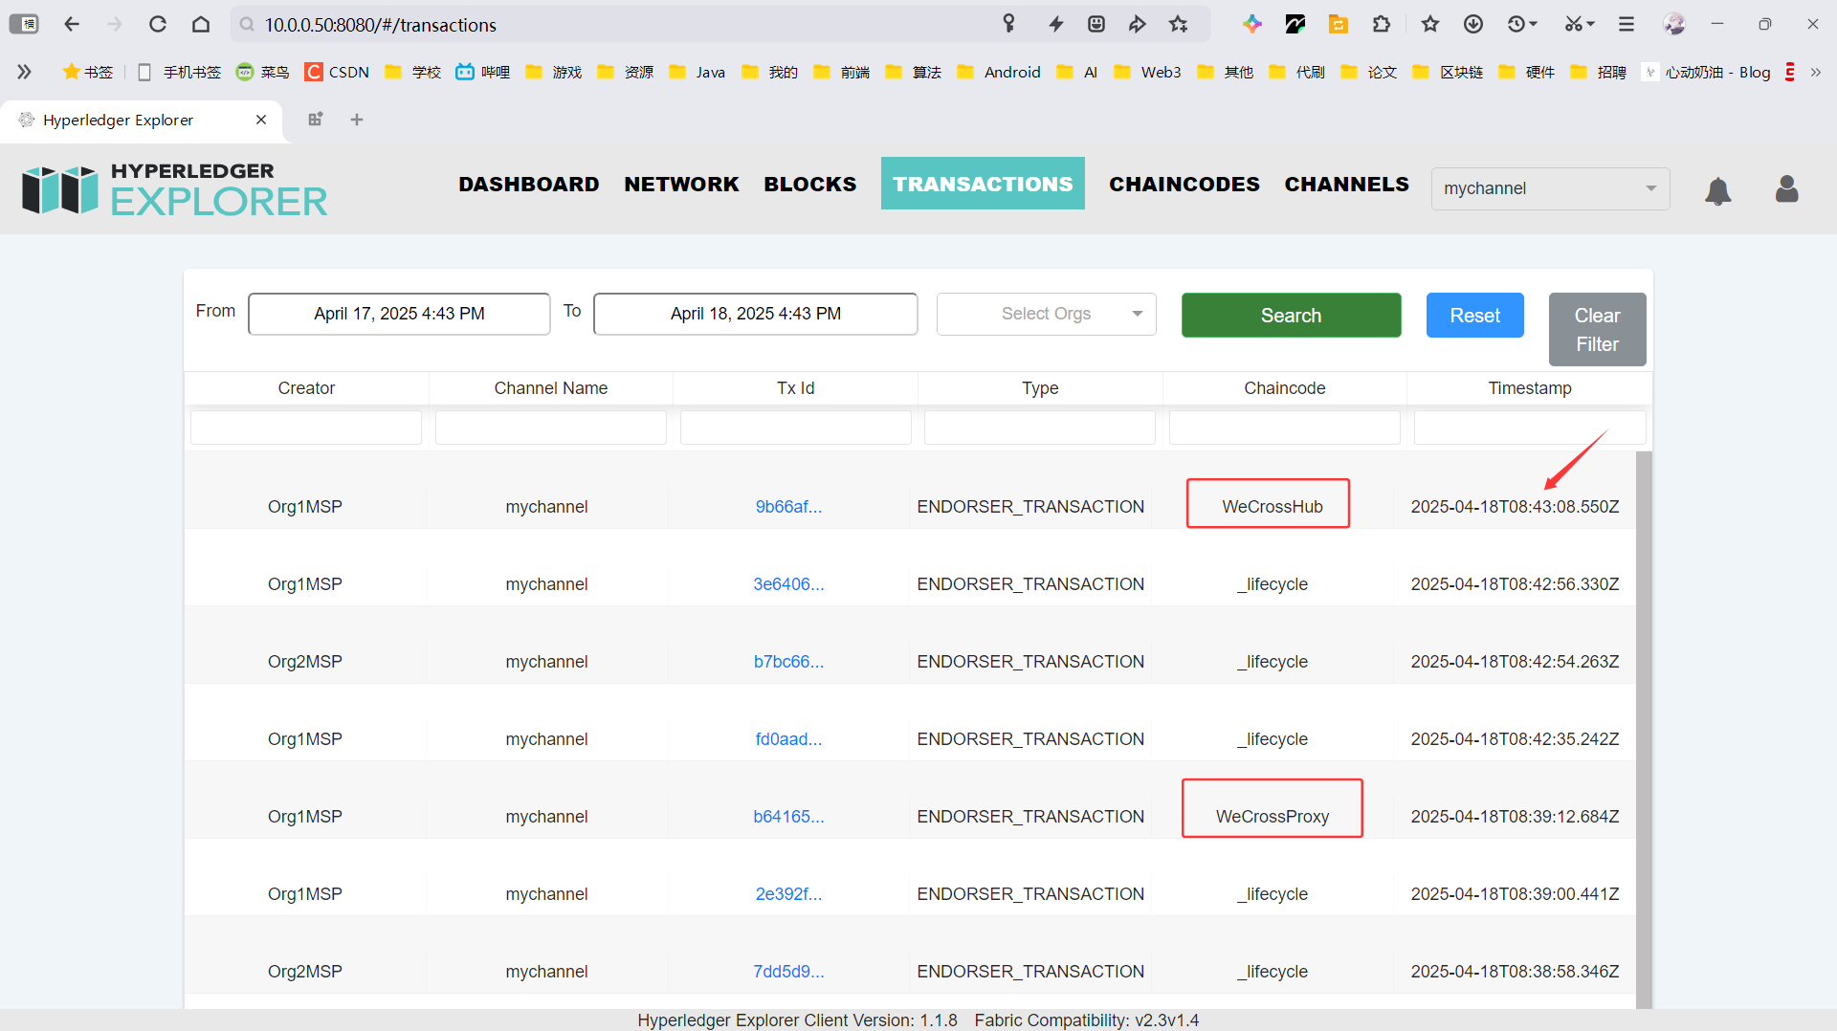Image resolution: width=1837 pixels, height=1031 pixels.
Task: Open the browser home page
Action: (201, 24)
